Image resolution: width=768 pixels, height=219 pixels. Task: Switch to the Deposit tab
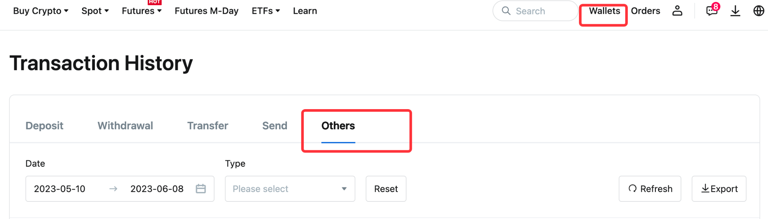pyautogui.click(x=44, y=126)
